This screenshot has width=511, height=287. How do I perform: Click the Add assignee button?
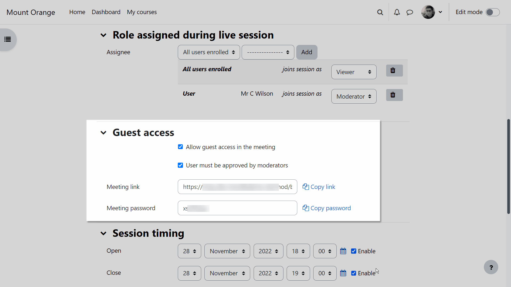[x=307, y=52]
